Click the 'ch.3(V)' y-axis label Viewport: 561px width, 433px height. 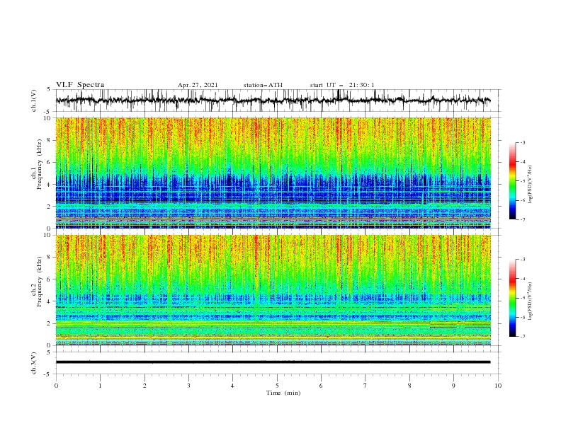[x=34, y=363]
